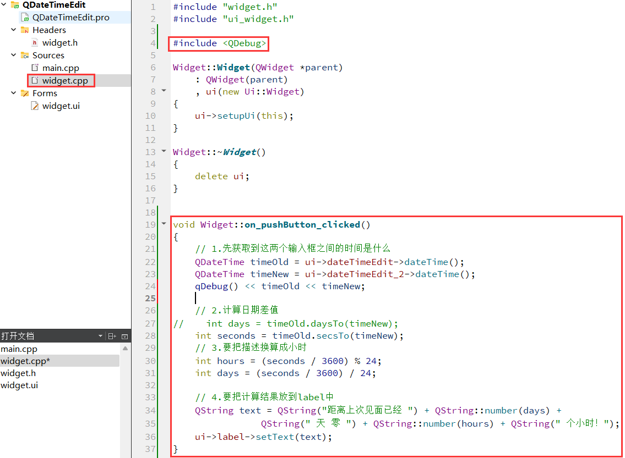Open widget.h in the project tree
The image size is (625, 458).
[x=60, y=42]
